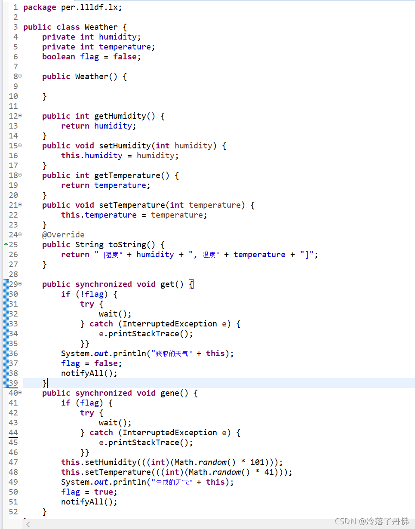Image resolution: width=415 pixels, height=529 pixels.
Task: Collapse the gene() method fold marker
Action: (x=20, y=393)
